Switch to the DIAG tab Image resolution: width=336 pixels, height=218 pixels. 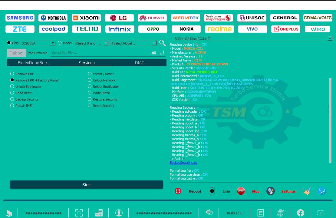tap(140, 63)
